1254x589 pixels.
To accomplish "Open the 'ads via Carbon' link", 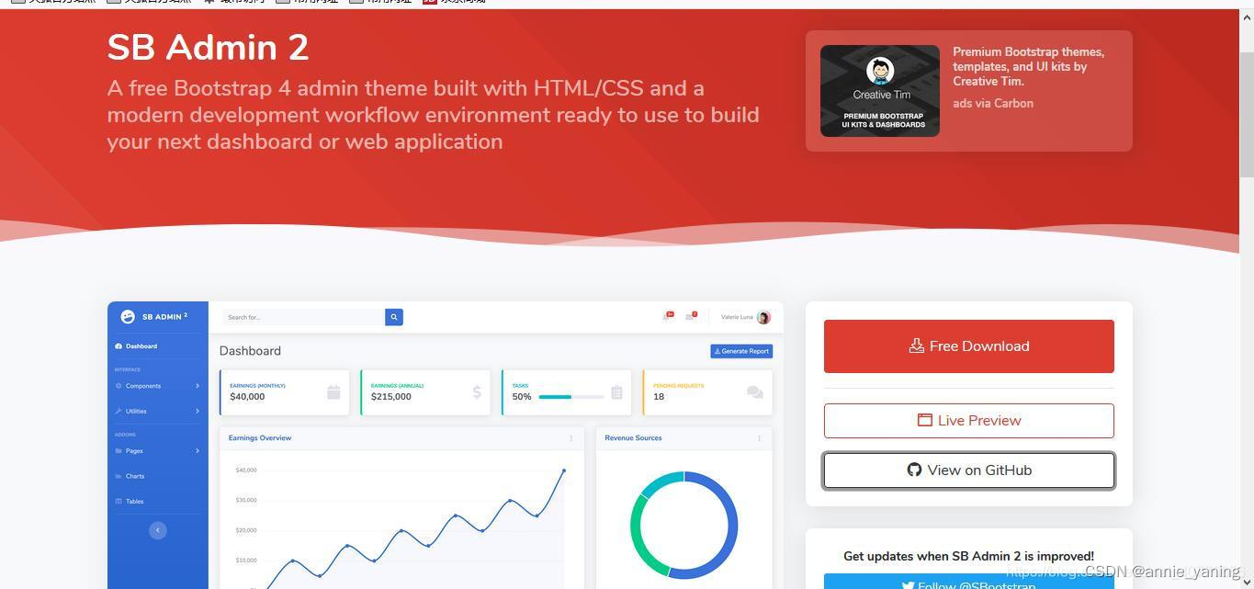I will pos(993,103).
